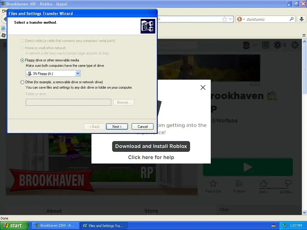307x230 pixels.
Task: Click the browser back arrow button
Action: pyautogui.click(x=4, y=19)
